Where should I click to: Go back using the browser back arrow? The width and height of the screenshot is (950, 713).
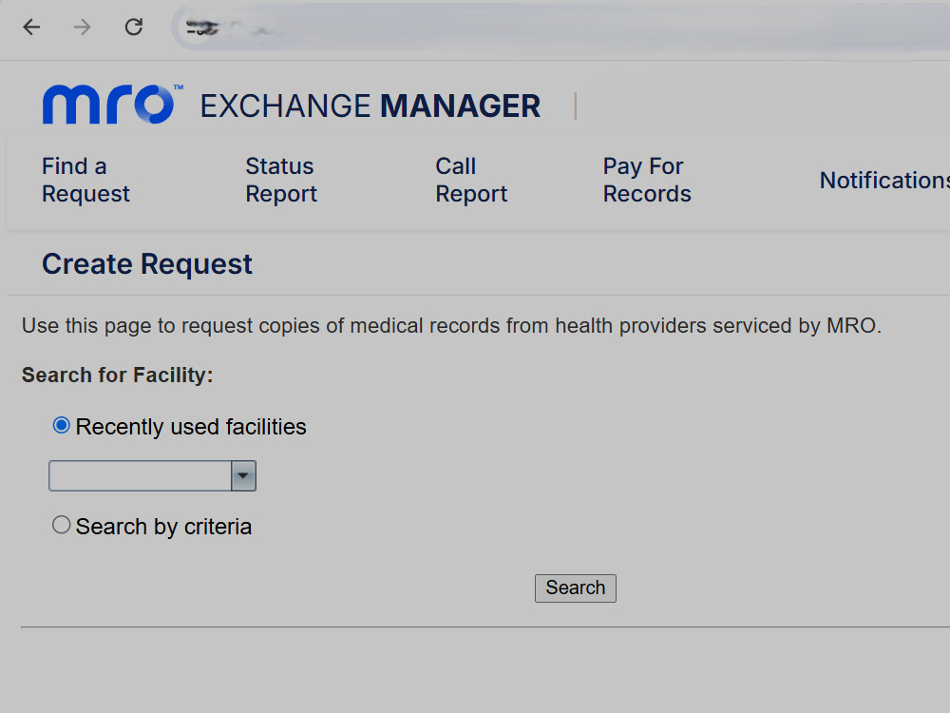pyautogui.click(x=31, y=28)
